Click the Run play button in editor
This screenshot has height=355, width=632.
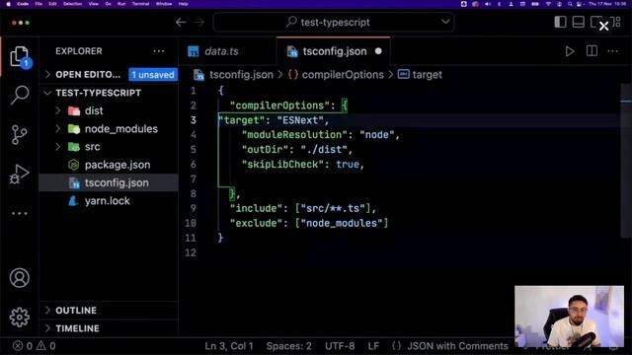570,51
